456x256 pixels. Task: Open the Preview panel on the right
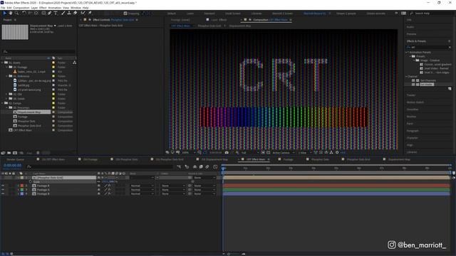[411, 34]
